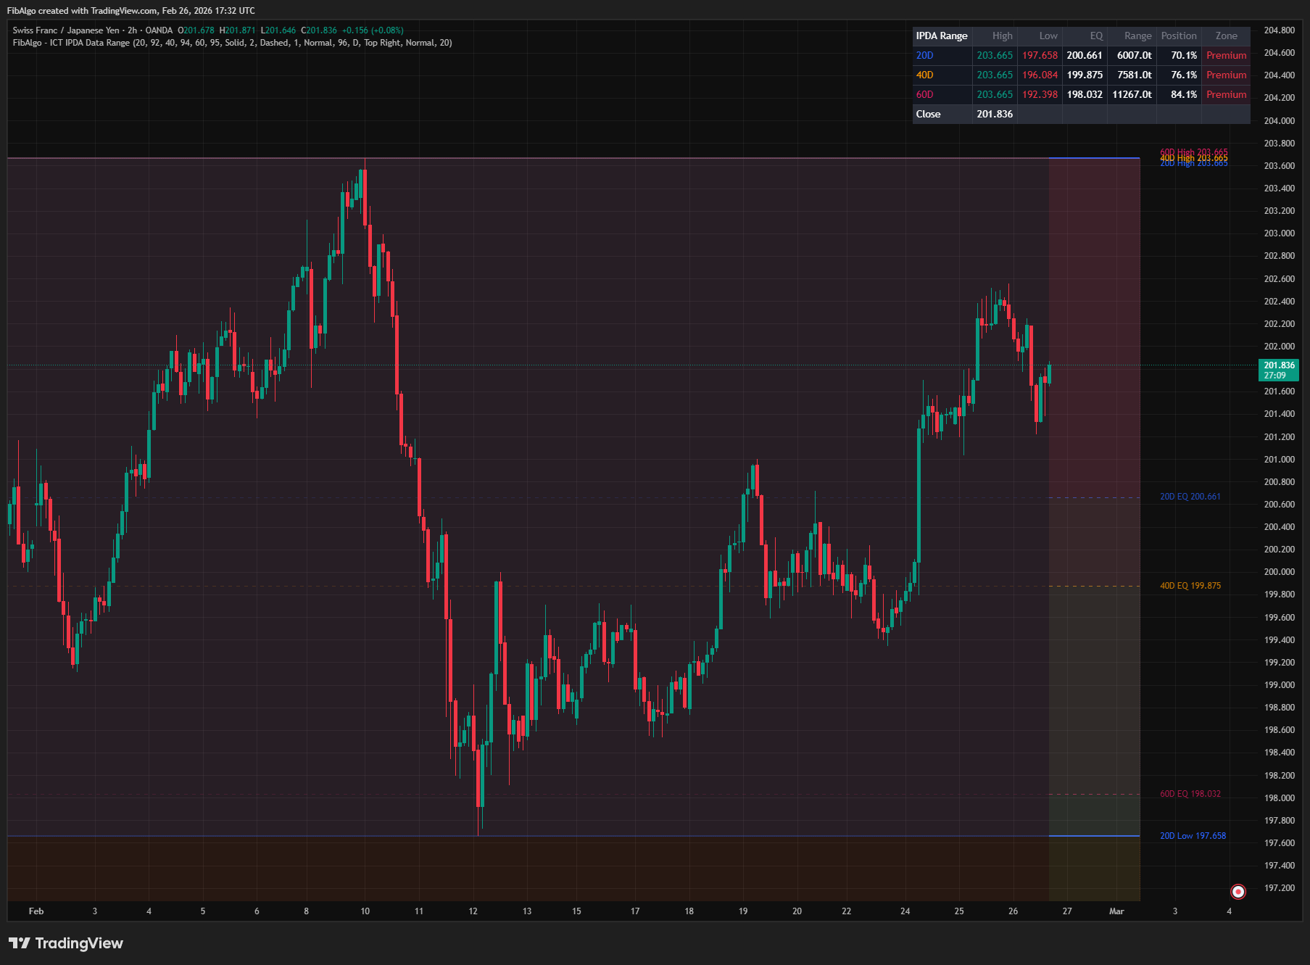Click the TradingView logo
Image resolution: width=1310 pixels, height=965 pixels.
coord(67,943)
